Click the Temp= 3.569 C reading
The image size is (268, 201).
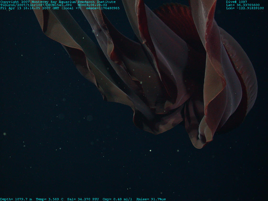coord(49,199)
